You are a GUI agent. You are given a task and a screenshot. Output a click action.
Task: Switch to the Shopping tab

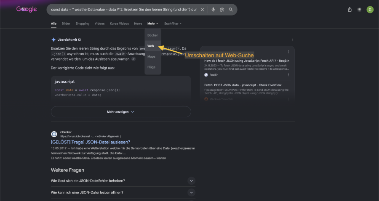[x=83, y=24]
